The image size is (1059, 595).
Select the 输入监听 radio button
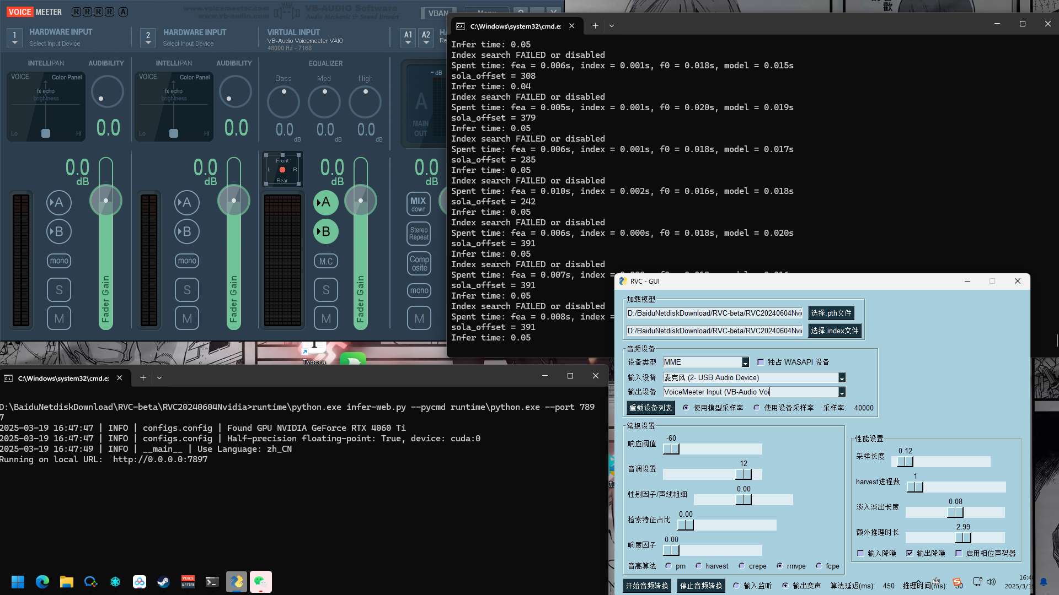[x=736, y=586]
